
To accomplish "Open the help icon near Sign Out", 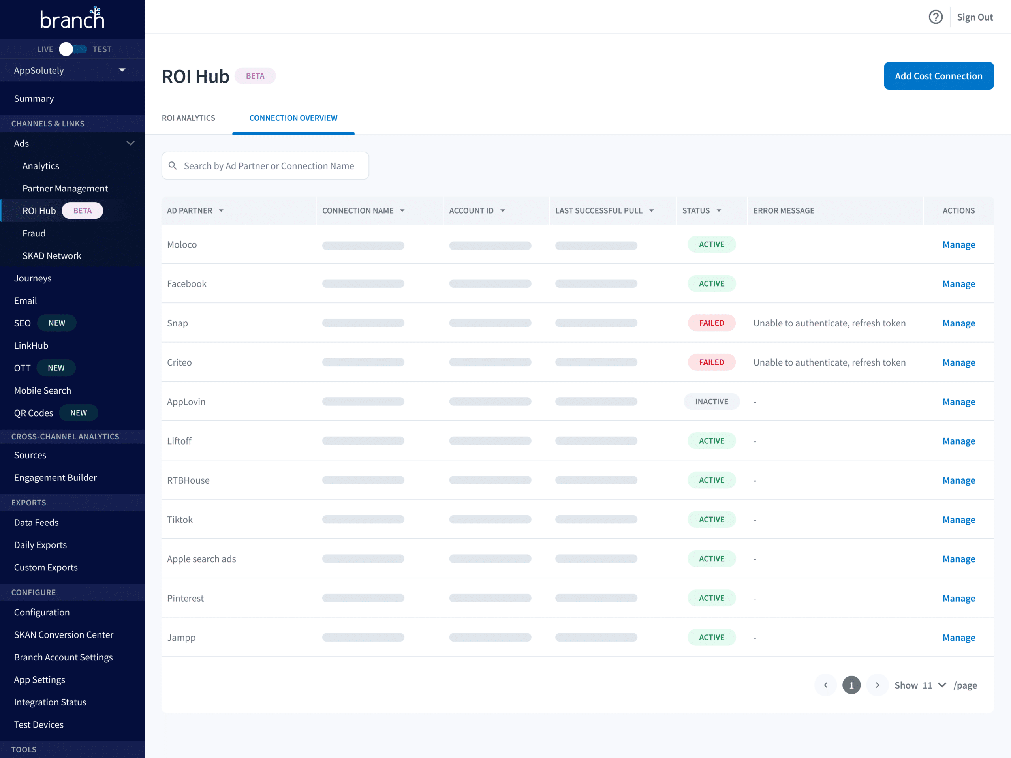I will [936, 17].
